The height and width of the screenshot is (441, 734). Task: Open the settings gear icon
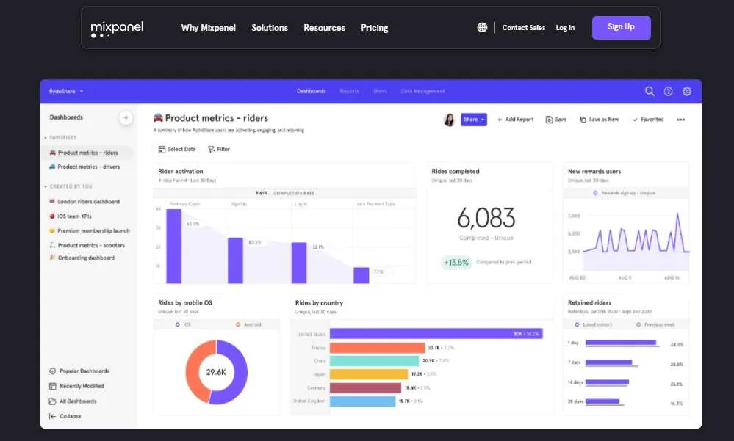click(687, 92)
